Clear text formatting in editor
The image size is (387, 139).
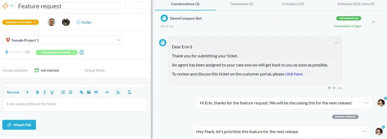coord(129,92)
